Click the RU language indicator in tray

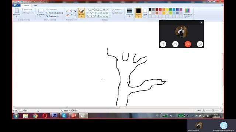point(157,115)
